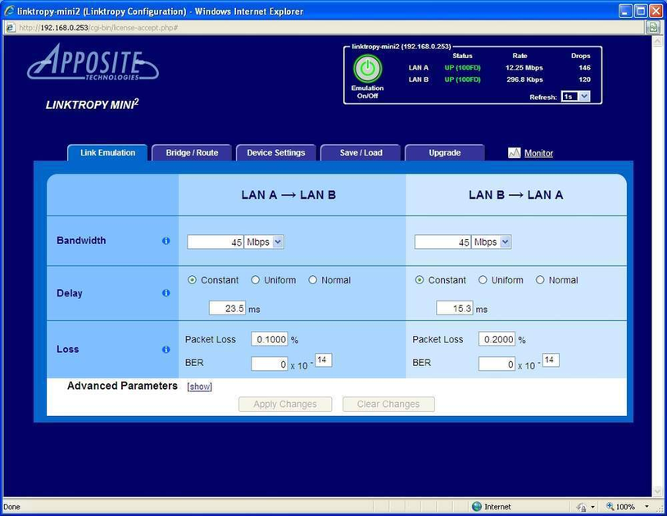Select Uniform delay for LAN A to LAN B
667x516 pixels.
point(256,279)
